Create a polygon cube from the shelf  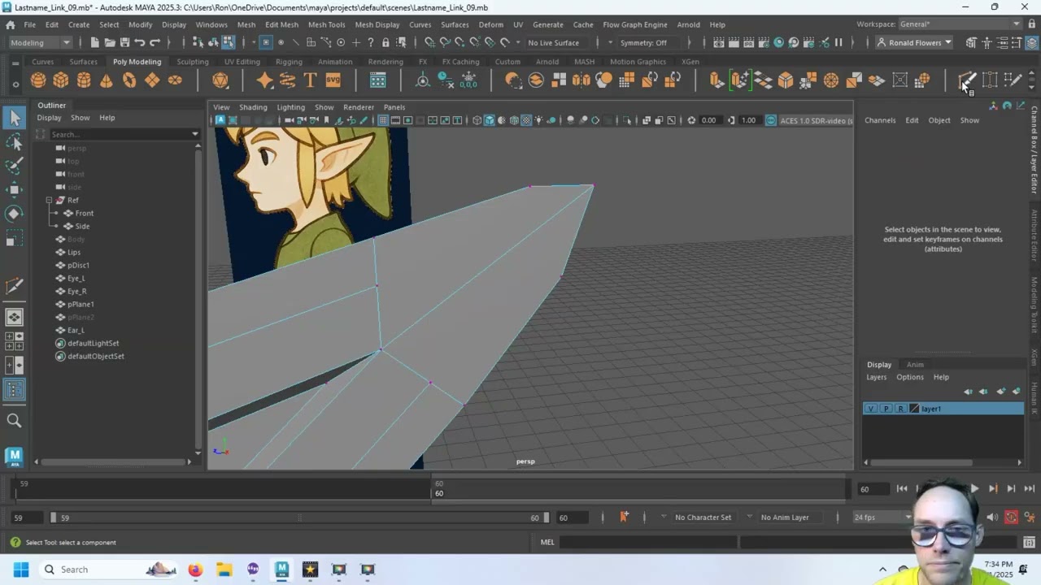pyautogui.click(x=61, y=80)
